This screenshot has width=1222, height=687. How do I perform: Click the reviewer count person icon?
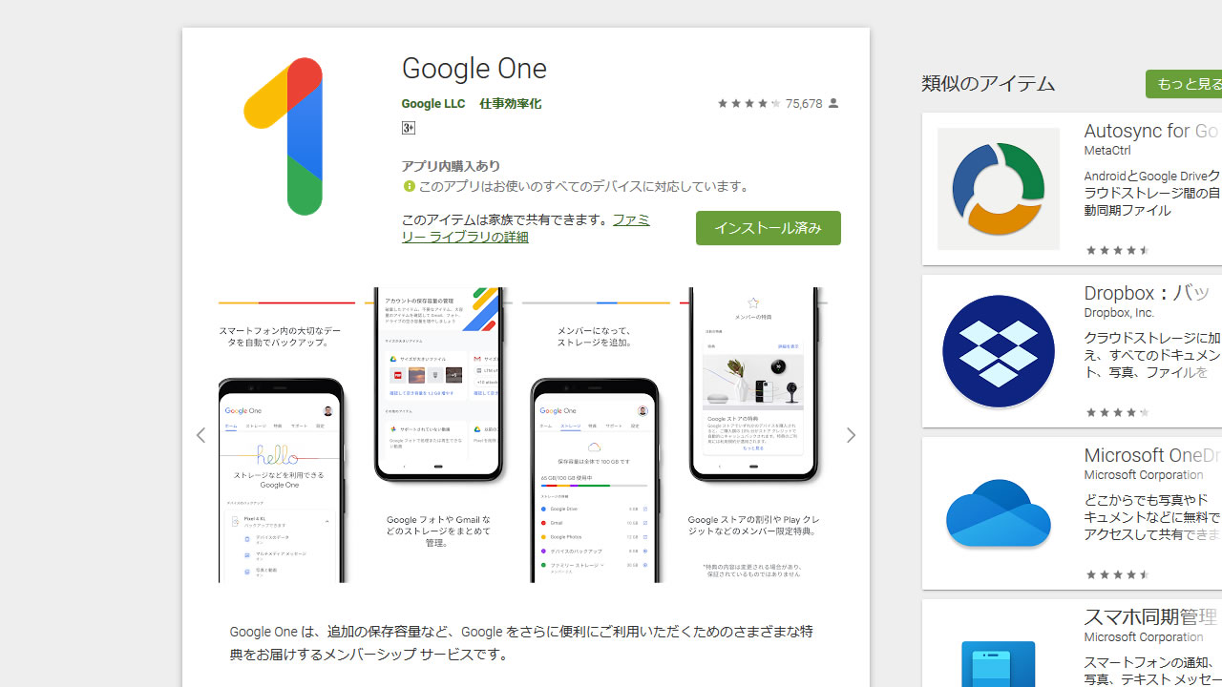833,103
